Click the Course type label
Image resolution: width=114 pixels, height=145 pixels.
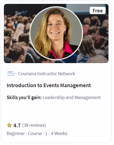click(x=35, y=133)
